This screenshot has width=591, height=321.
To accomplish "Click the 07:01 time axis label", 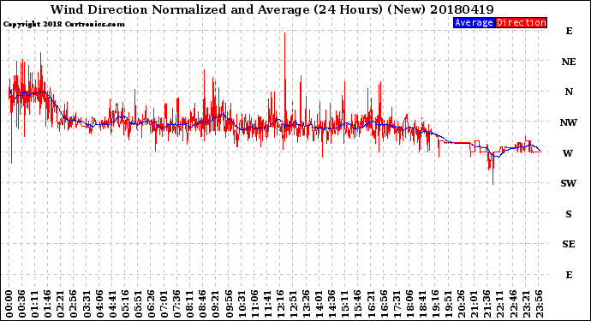I will tap(164, 304).
